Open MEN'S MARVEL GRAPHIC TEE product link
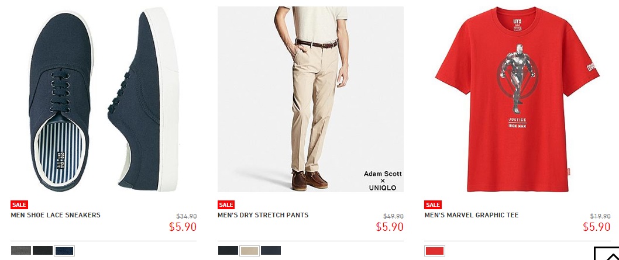Viewport: 619px width, 260px height. click(472, 215)
